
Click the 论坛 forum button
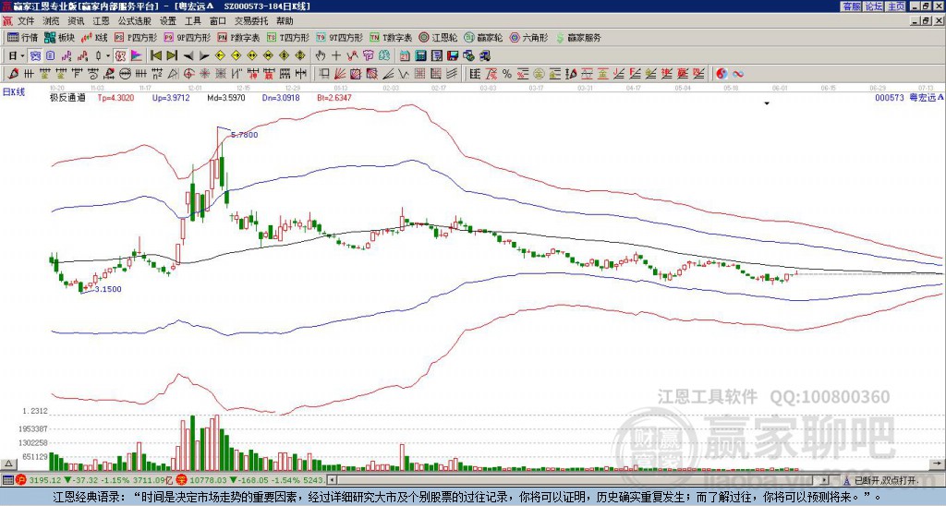coord(874,6)
